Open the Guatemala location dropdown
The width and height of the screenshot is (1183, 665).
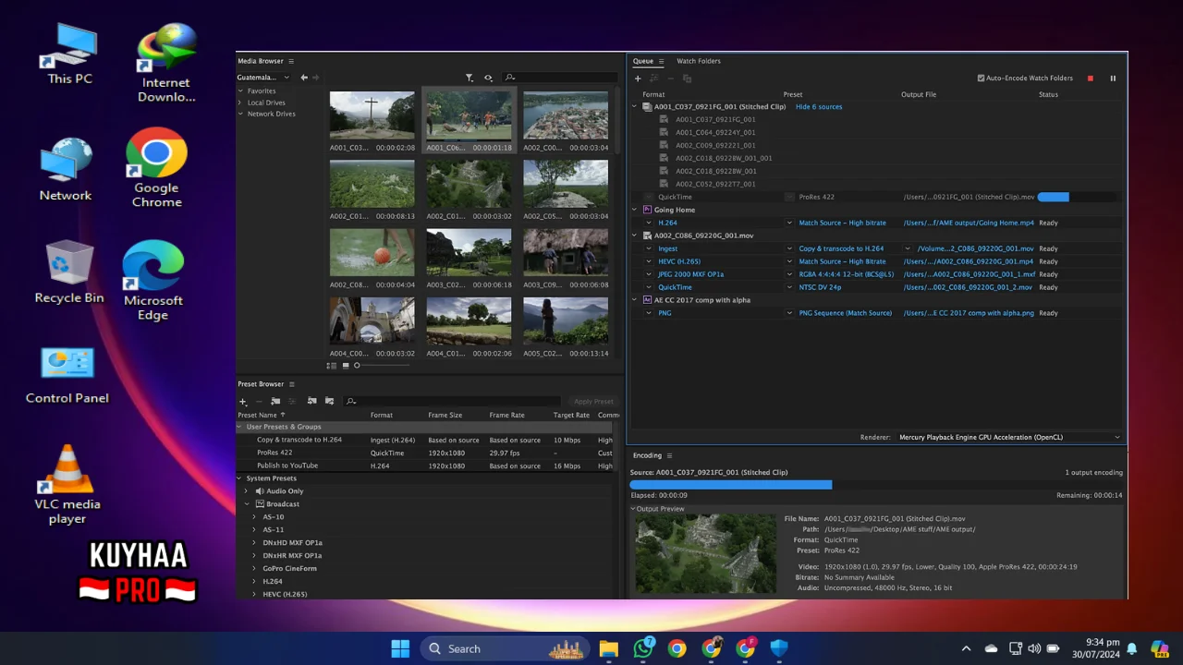click(x=263, y=78)
